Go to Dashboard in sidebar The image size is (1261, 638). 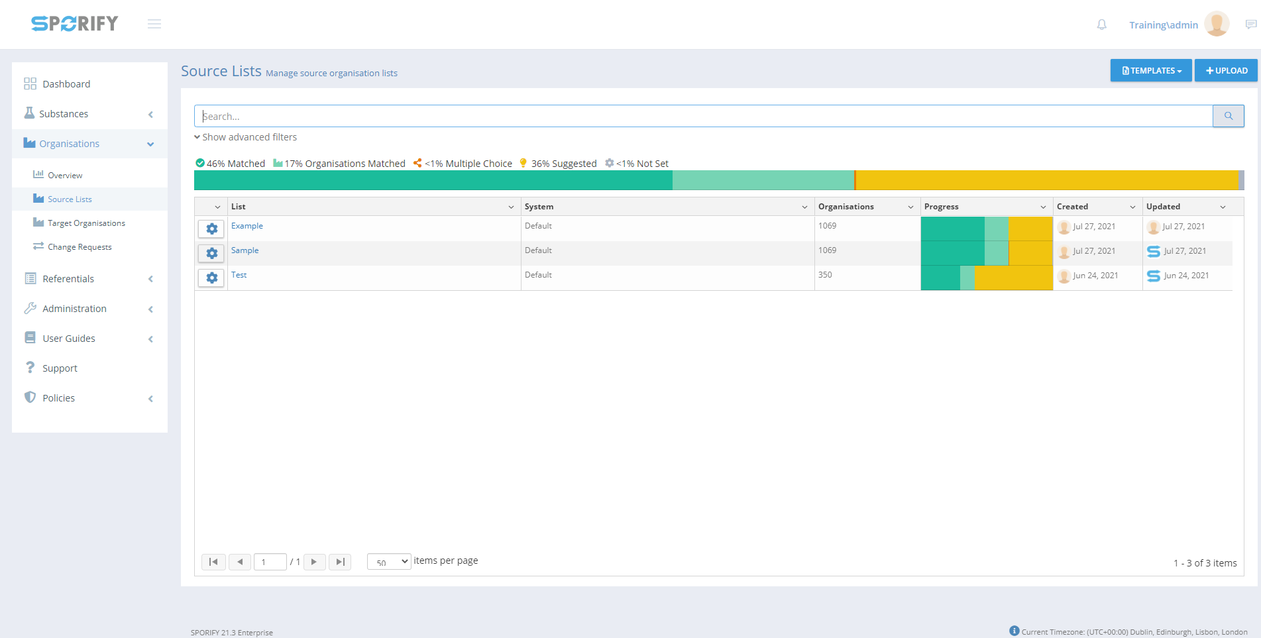coord(66,84)
